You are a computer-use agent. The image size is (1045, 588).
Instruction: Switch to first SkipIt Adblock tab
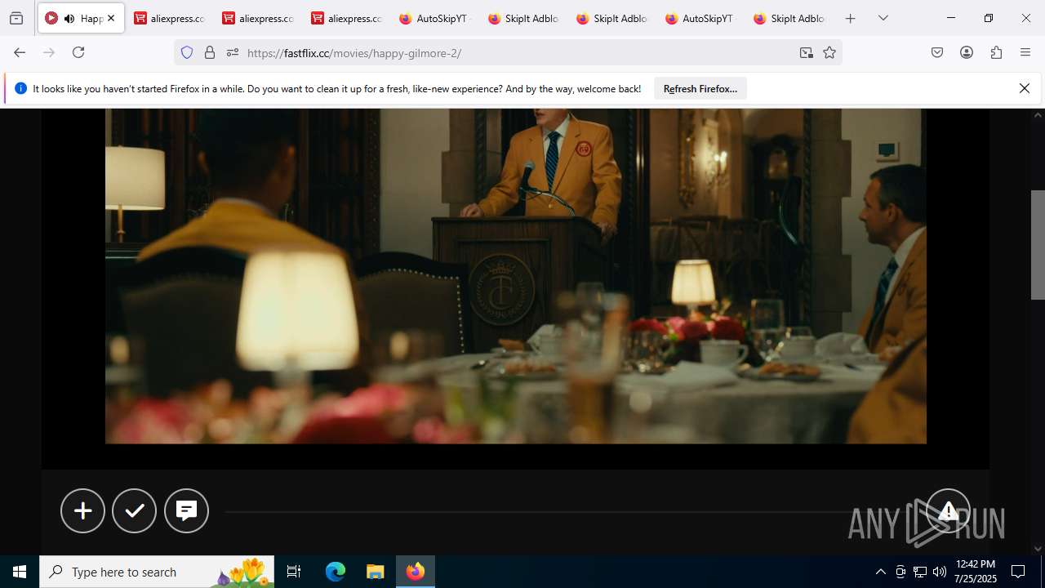coord(523,18)
